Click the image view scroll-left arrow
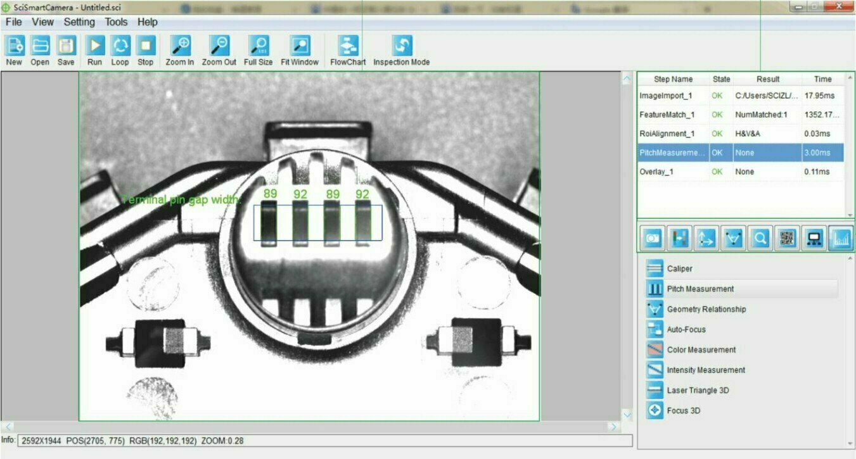This screenshot has width=856, height=459. [x=7, y=427]
